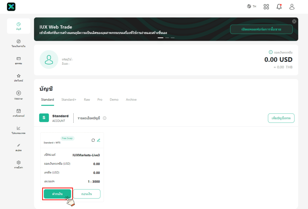This screenshot has width=308, height=209.
Task: Click the green S Standard account badge
Action: 44,118
